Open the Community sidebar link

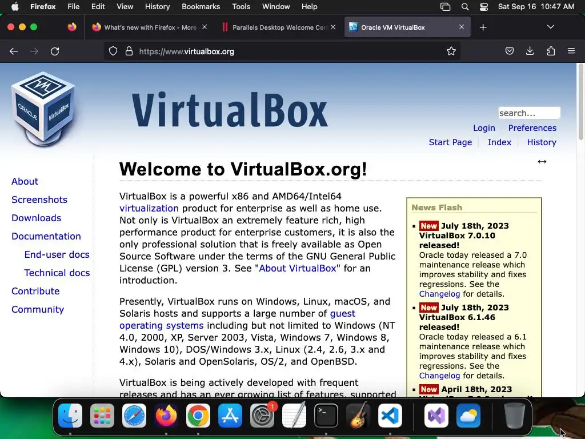(x=38, y=309)
